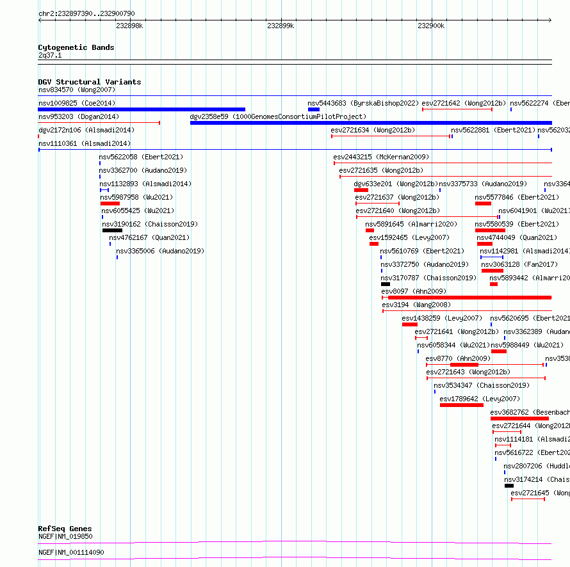
Task: Open nsv5622881 (Ebert2021) variant label
Action: click(493, 130)
